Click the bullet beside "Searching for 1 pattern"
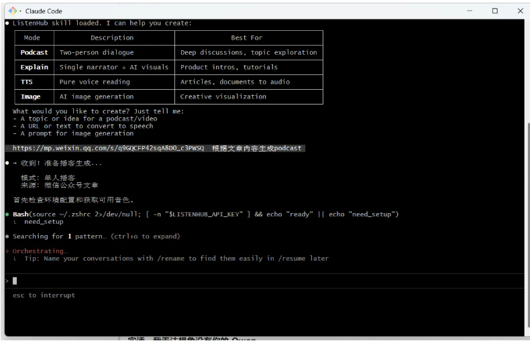 coord(7,236)
